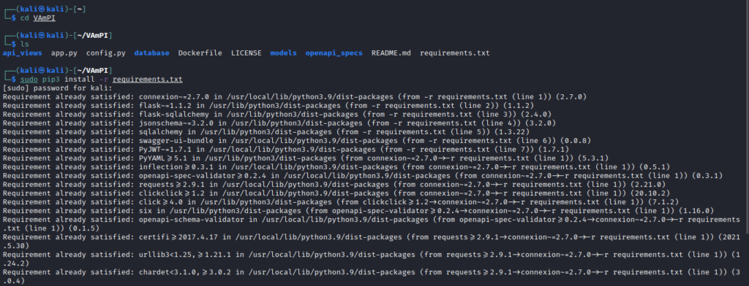
Task: Select the config.py file name
Action: 106,53
